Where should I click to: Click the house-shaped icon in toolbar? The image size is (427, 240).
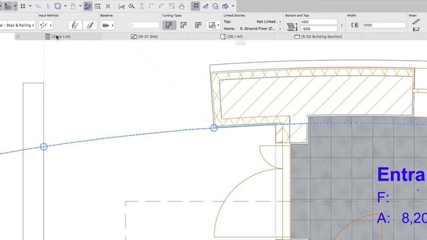pos(181,6)
